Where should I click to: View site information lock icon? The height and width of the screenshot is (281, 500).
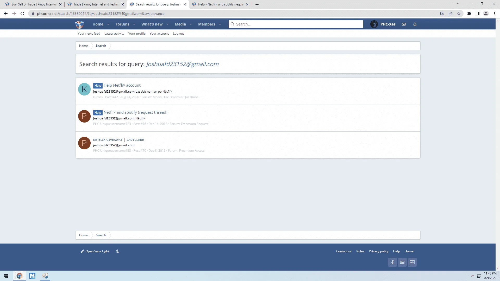tap(33, 14)
